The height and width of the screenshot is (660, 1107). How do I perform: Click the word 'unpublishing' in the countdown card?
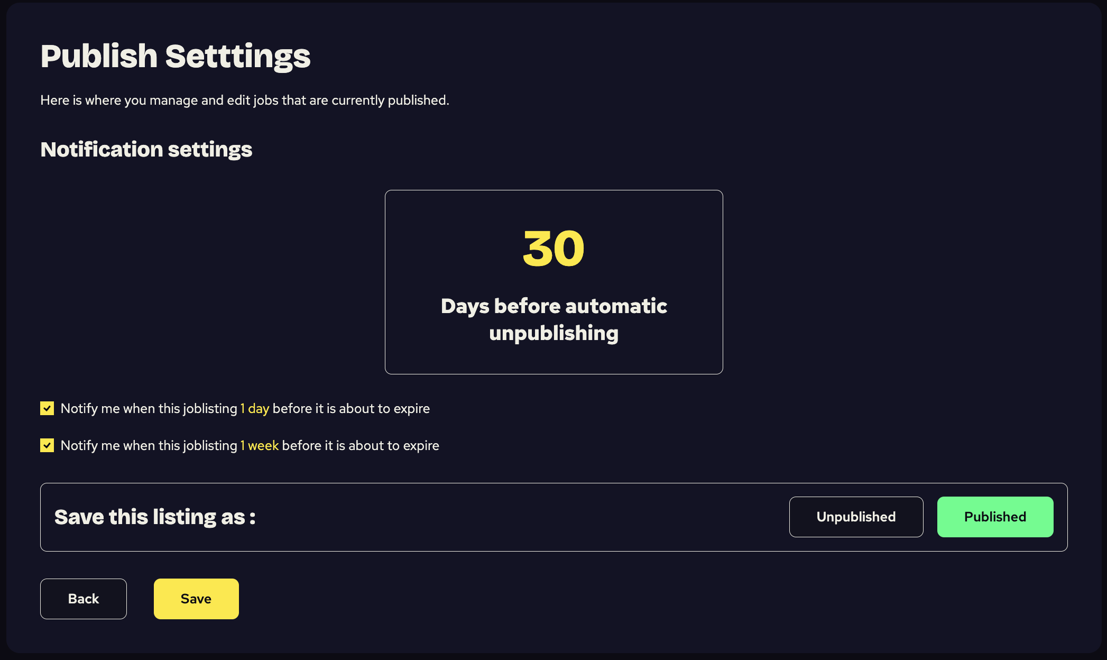coord(553,334)
